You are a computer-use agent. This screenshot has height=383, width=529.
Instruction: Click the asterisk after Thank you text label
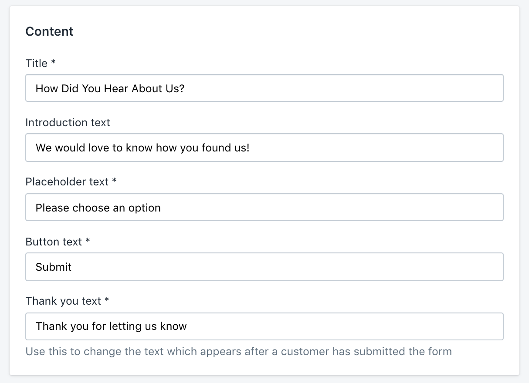[107, 300]
